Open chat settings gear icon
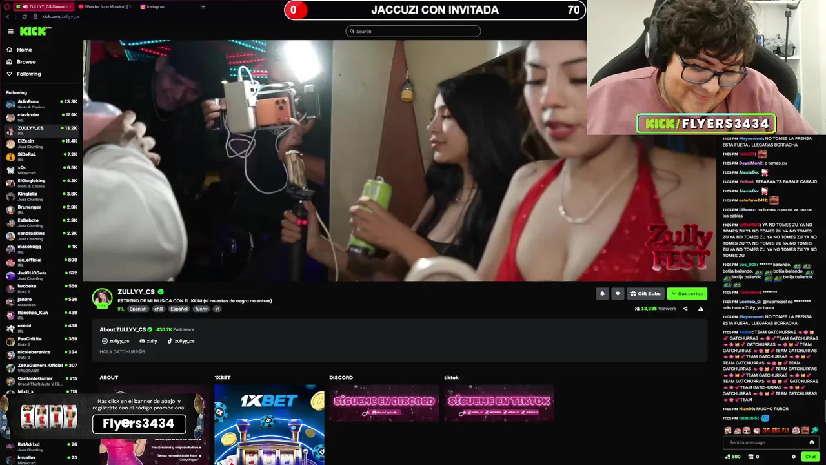This screenshot has width=826, height=465. [794, 457]
